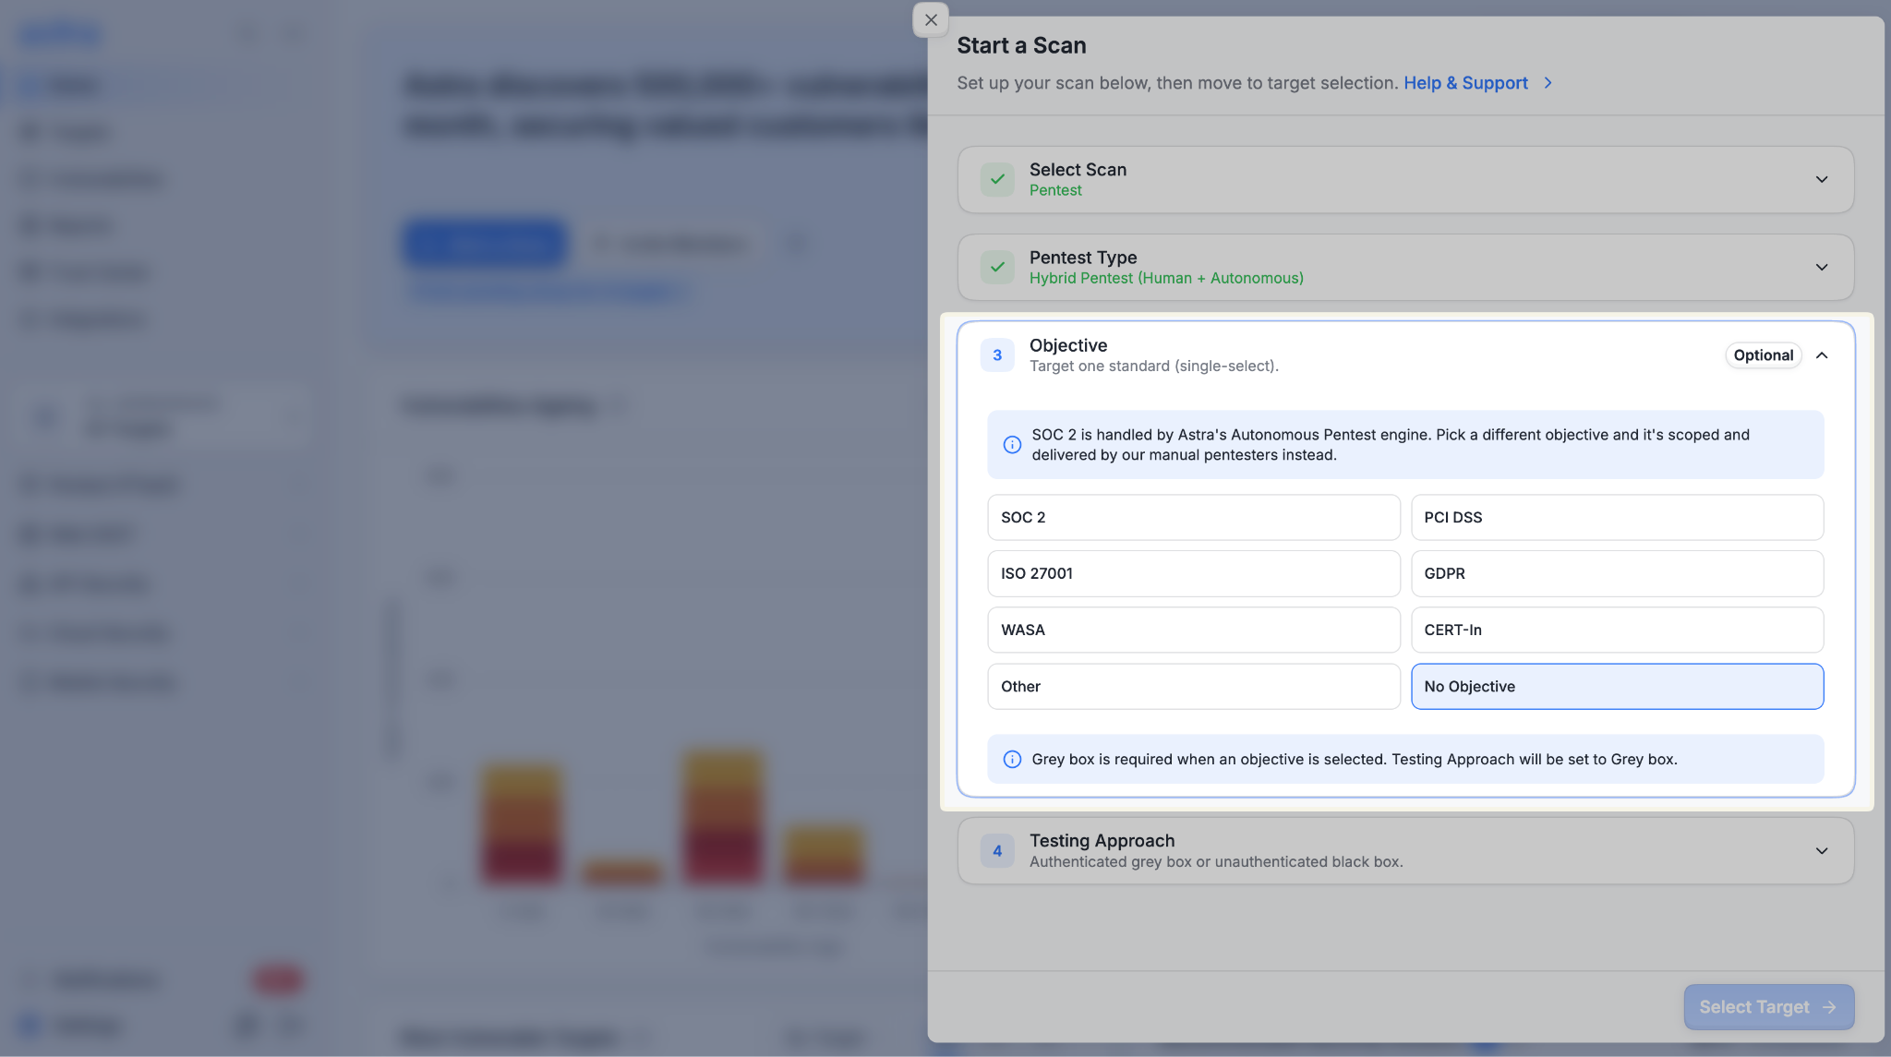This screenshot has width=1891, height=1057.
Task: Click 'Hybrid Pentest (Human + Autonomous)' text
Action: click(x=1166, y=278)
